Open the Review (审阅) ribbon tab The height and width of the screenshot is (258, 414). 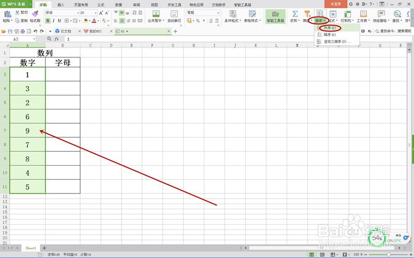pyautogui.click(x=137, y=5)
